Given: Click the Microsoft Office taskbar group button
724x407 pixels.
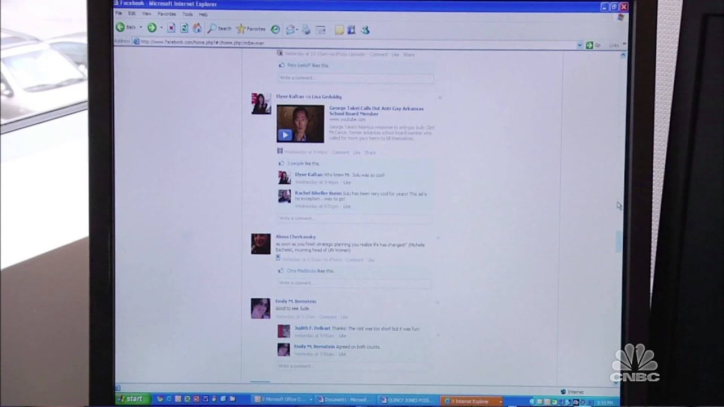Looking at the screenshot, I should [x=282, y=400].
